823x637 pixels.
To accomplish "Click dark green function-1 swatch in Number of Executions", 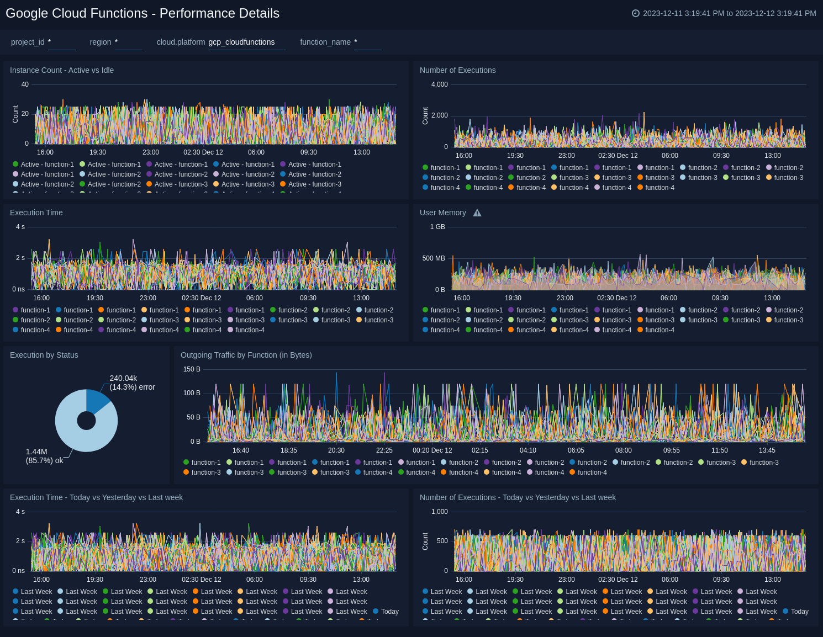I will coord(425,168).
